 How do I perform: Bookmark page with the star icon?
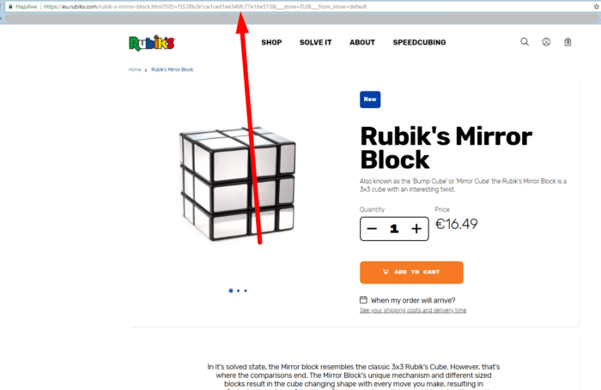[x=592, y=5]
